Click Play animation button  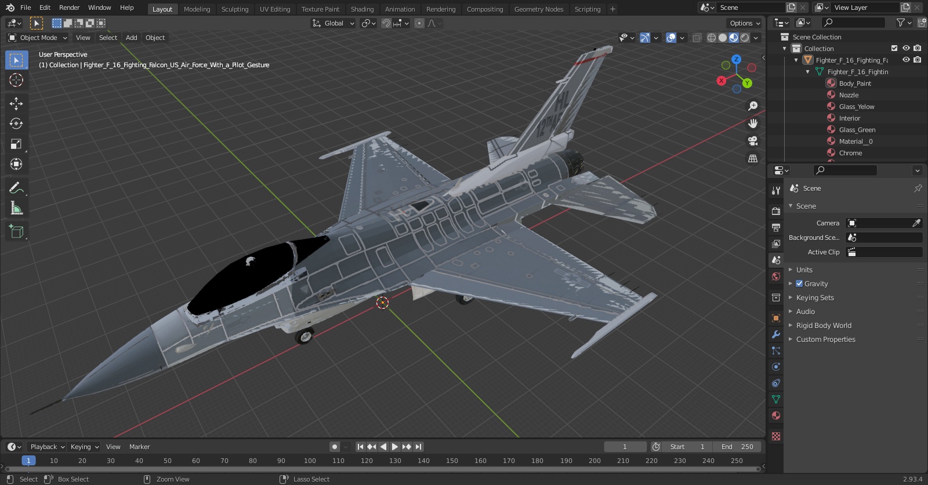394,447
